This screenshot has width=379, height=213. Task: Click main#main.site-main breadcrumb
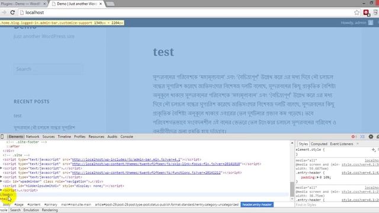pos(76,205)
